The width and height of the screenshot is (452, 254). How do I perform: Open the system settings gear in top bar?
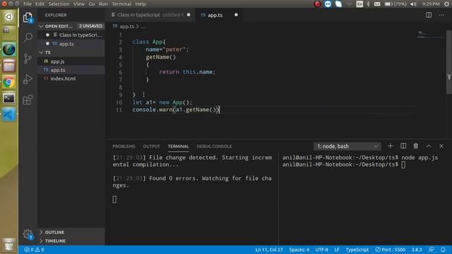(x=446, y=4)
